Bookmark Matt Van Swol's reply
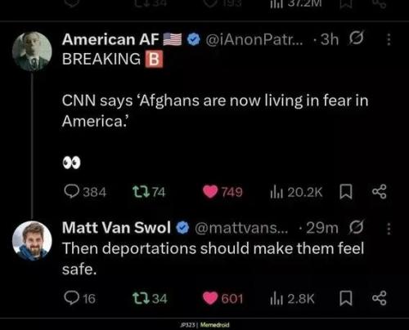 coord(346,298)
